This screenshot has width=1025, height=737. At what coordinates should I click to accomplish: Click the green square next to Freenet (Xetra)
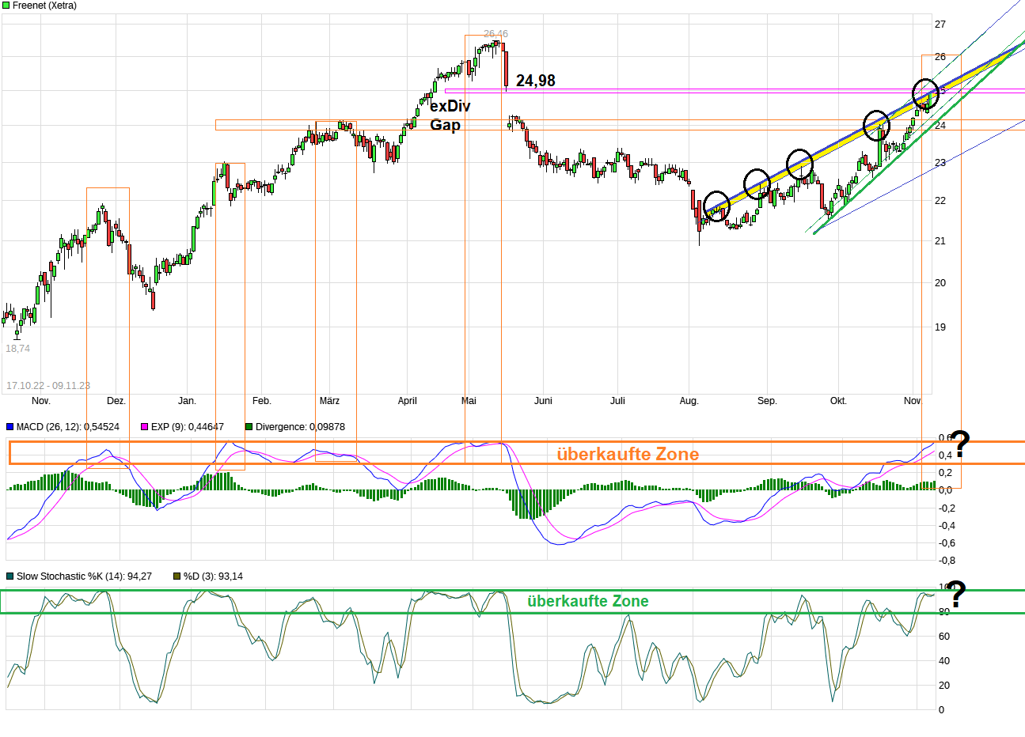6,6
